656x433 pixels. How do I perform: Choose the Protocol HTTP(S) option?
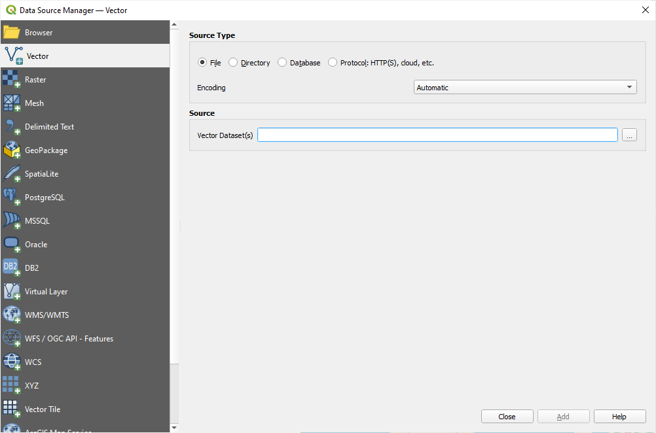coord(333,62)
